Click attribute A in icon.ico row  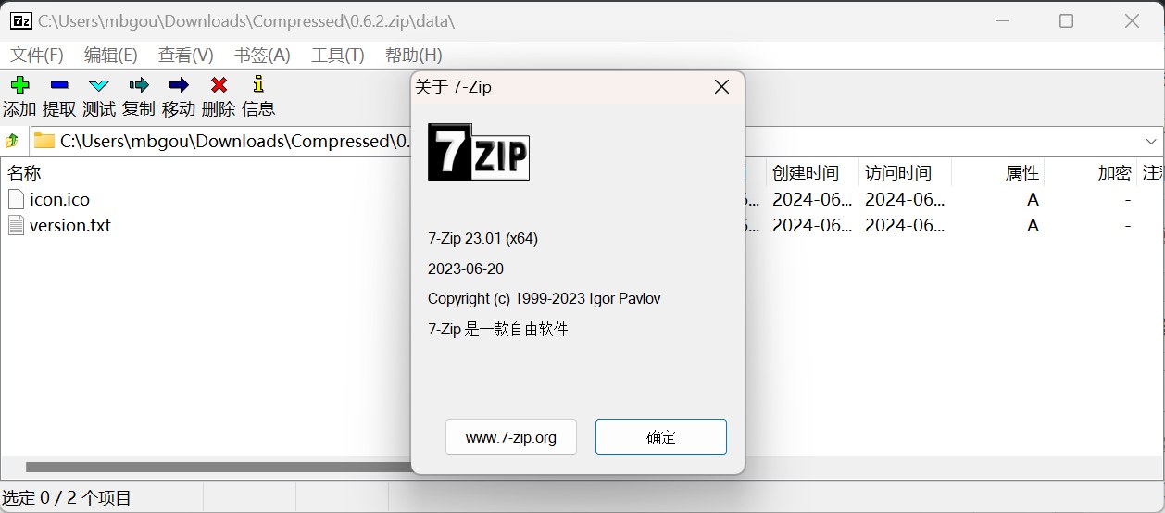(x=1033, y=199)
